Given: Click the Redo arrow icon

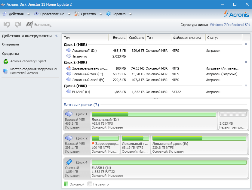Looking at the screenshot, I should [x=18, y=25].
